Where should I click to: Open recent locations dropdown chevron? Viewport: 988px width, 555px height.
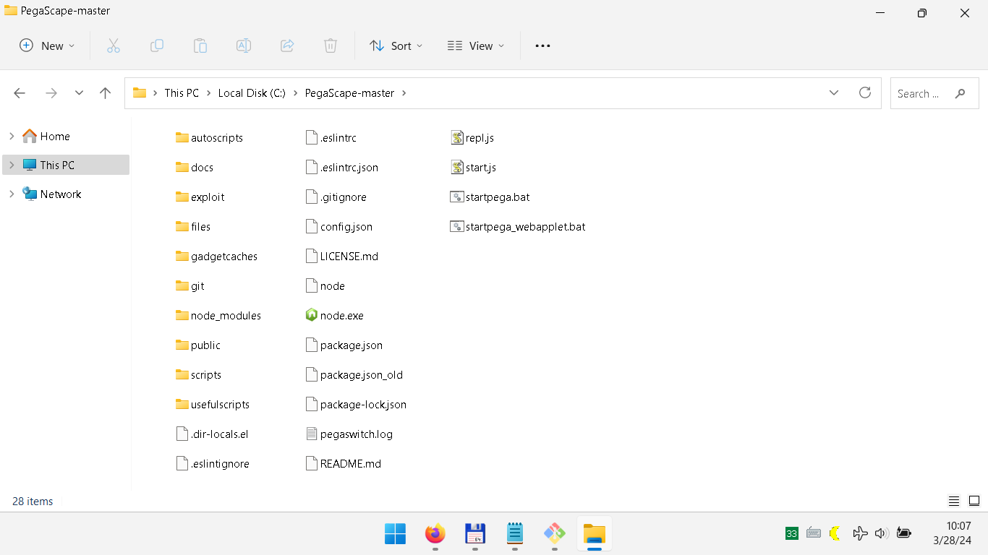pos(79,93)
